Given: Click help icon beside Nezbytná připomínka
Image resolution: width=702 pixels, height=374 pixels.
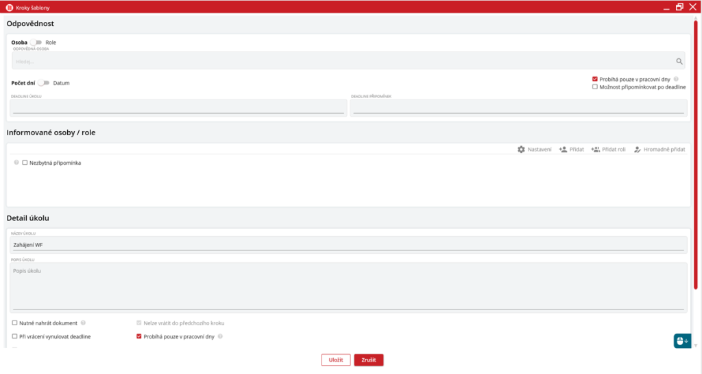Looking at the screenshot, I should point(16,163).
